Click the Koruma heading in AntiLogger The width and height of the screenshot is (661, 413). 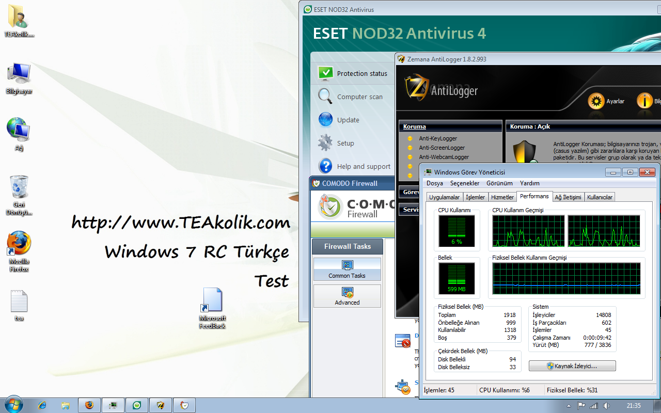415,126
